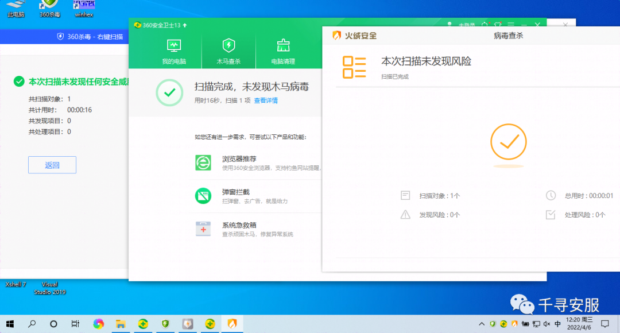The width and height of the screenshot is (620, 333).
Task: Click the upgrade arrow beside 360安全卫士13
Action: point(185,25)
